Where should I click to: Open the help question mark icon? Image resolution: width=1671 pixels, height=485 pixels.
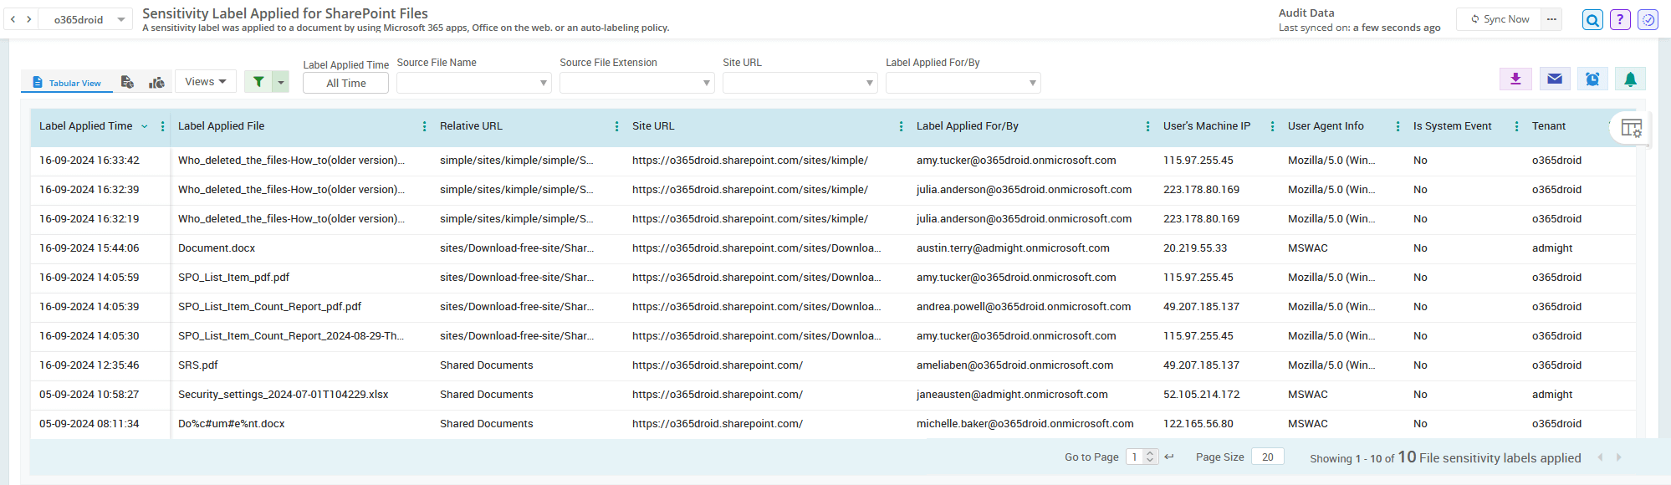(x=1620, y=19)
